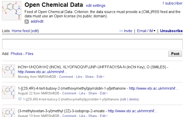187x117 pixels.
Task: Click the avatar of the InChI post
Action: [x=7, y=71]
